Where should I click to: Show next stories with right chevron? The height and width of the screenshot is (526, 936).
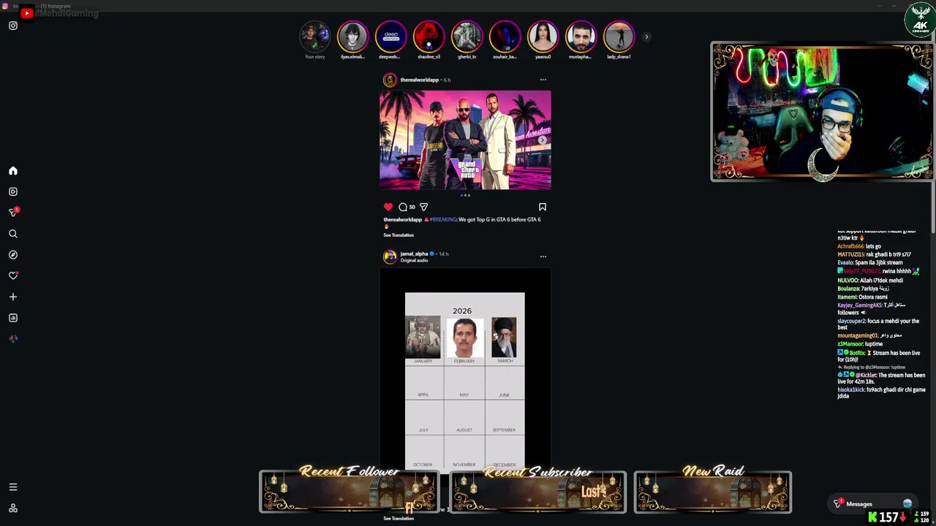click(x=646, y=37)
